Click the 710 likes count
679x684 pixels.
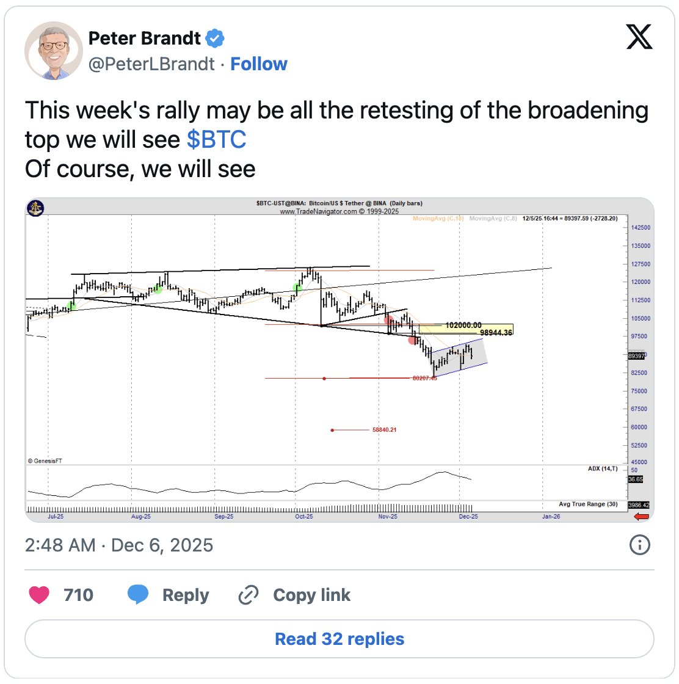[79, 595]
